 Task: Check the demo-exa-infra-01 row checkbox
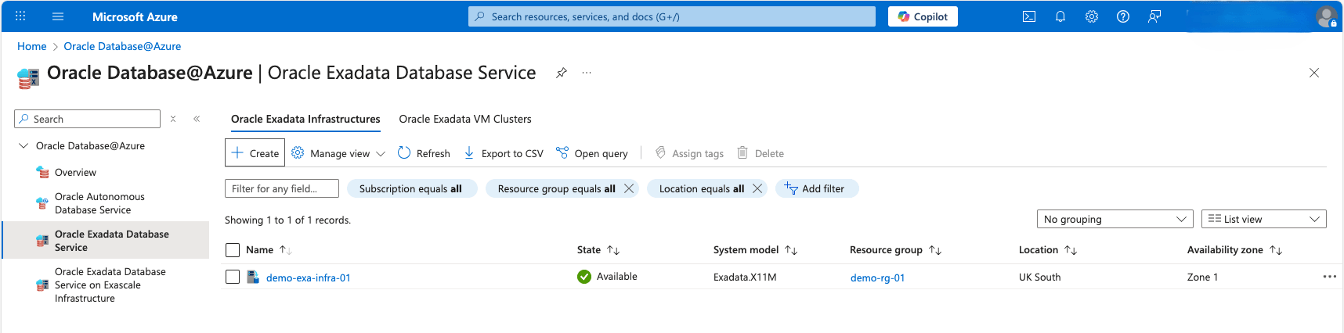point(233,277)
